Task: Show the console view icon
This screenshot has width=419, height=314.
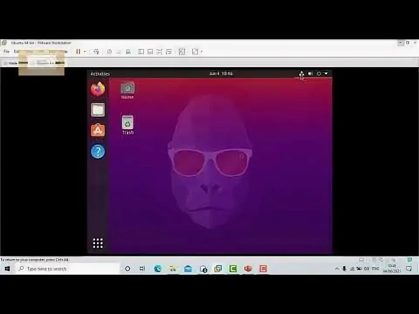Action: pos(182,52)
